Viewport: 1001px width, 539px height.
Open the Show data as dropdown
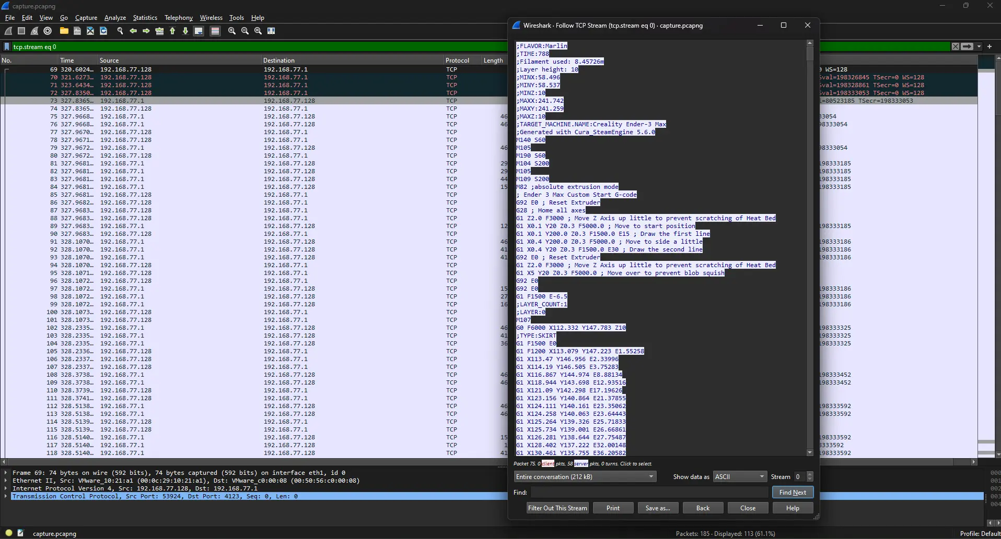pos(739,476)
